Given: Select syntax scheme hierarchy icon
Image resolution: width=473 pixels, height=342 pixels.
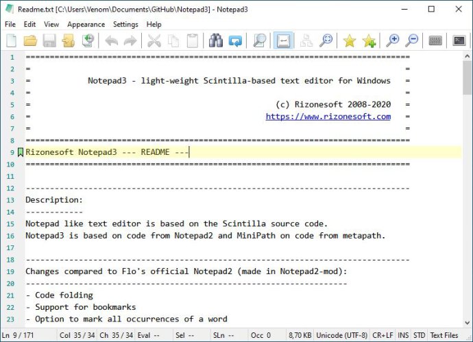Looking at the screenshot, I should tap(306, 40).
